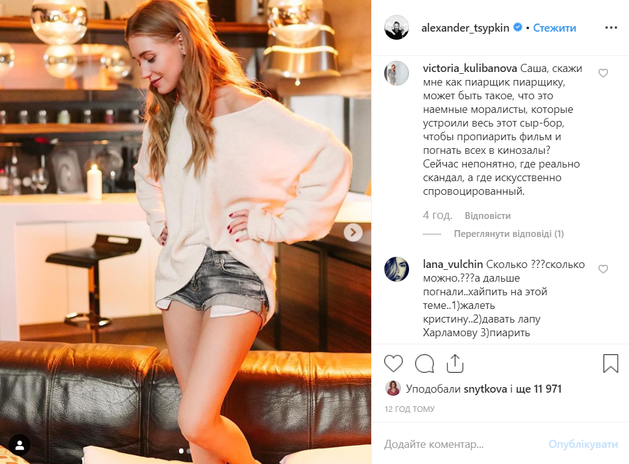Focus the Додайте коментар input field

point(461,444)
